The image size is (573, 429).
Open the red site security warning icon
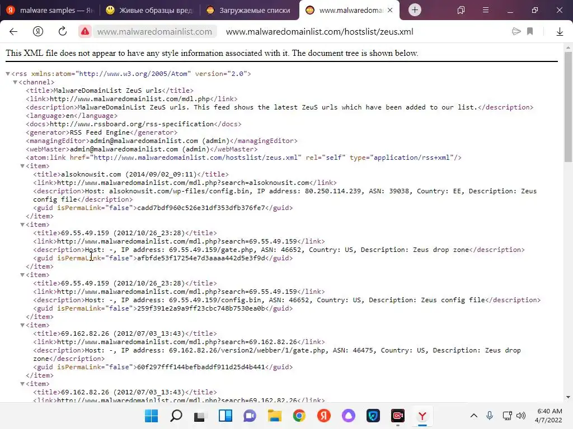tap(85, 32)
